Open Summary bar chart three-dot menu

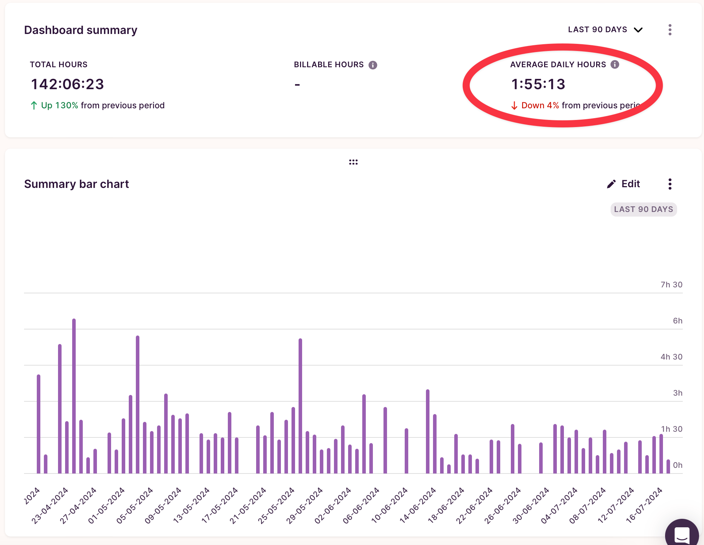click(670, 184)
